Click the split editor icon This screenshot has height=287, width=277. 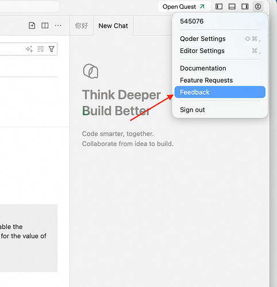45,25
